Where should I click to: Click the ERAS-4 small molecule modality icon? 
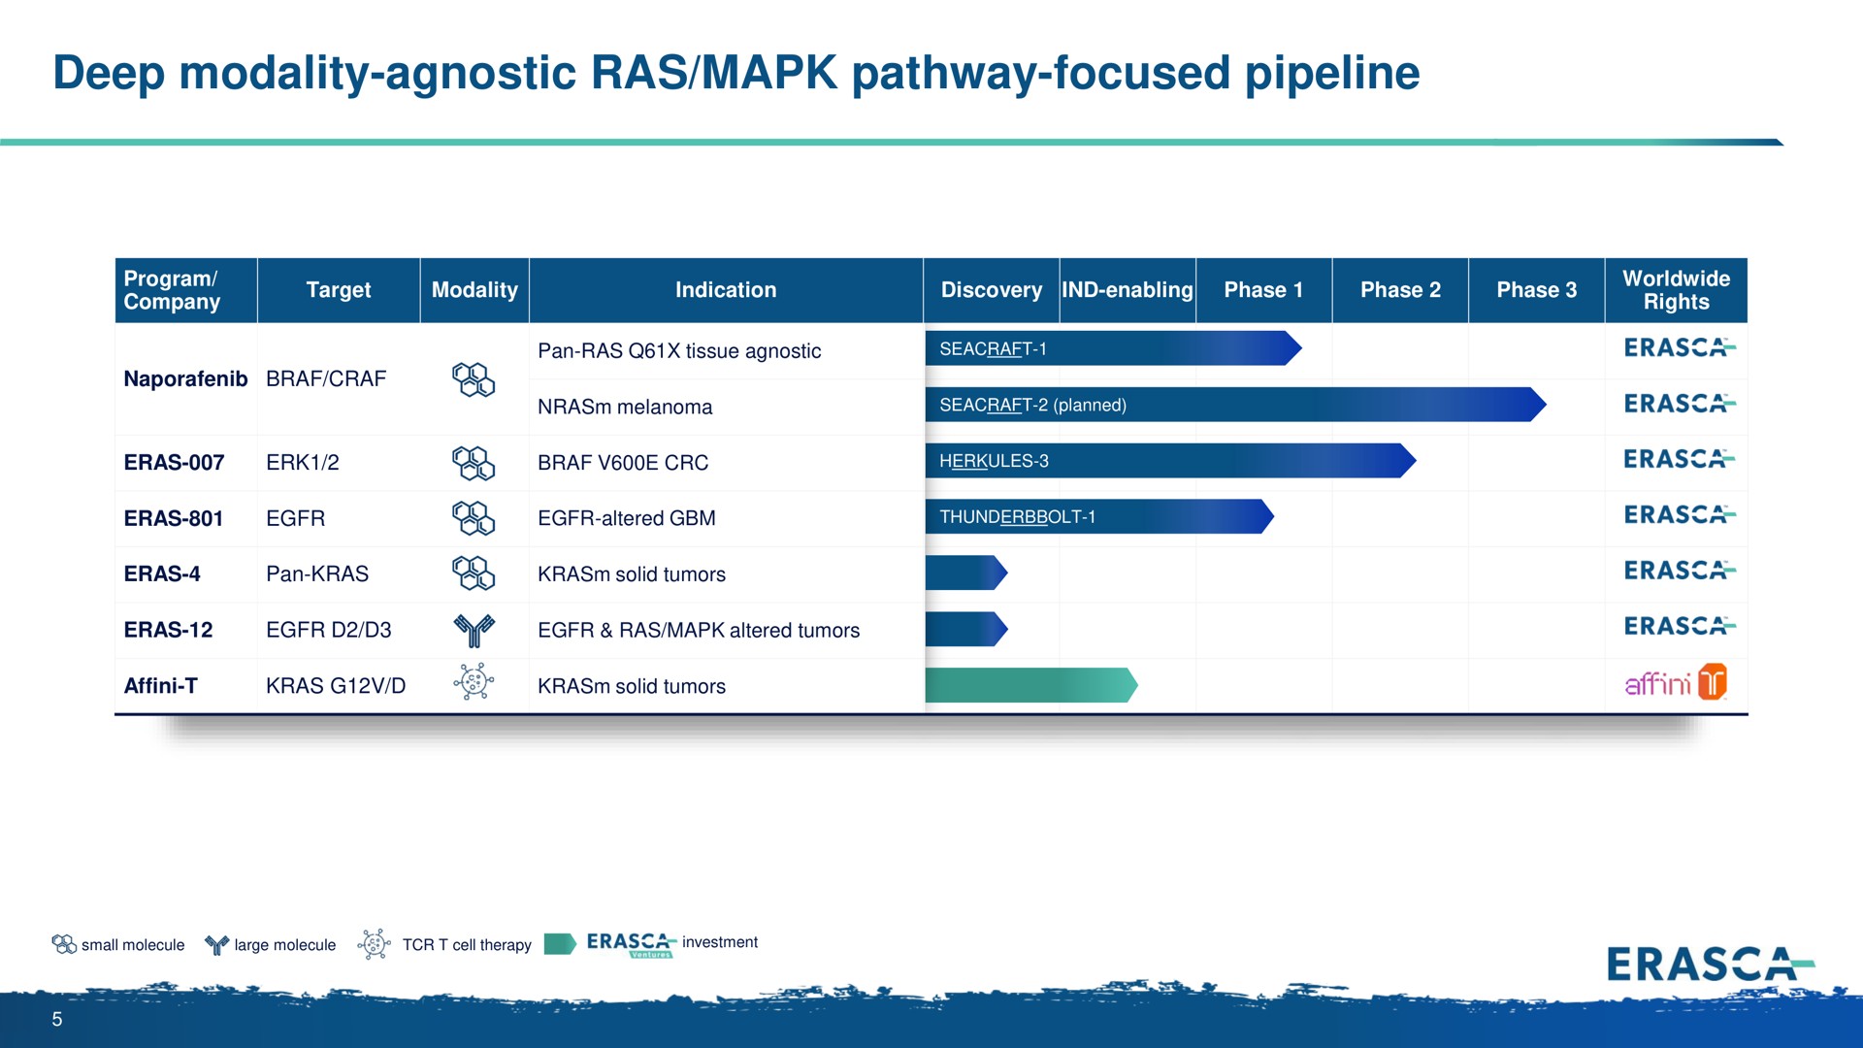click(474, 573)
